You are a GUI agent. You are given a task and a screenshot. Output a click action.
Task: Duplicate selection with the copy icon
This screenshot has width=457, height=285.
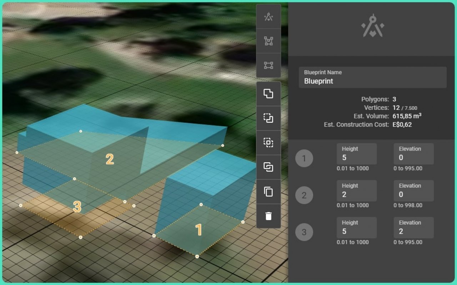268,192
